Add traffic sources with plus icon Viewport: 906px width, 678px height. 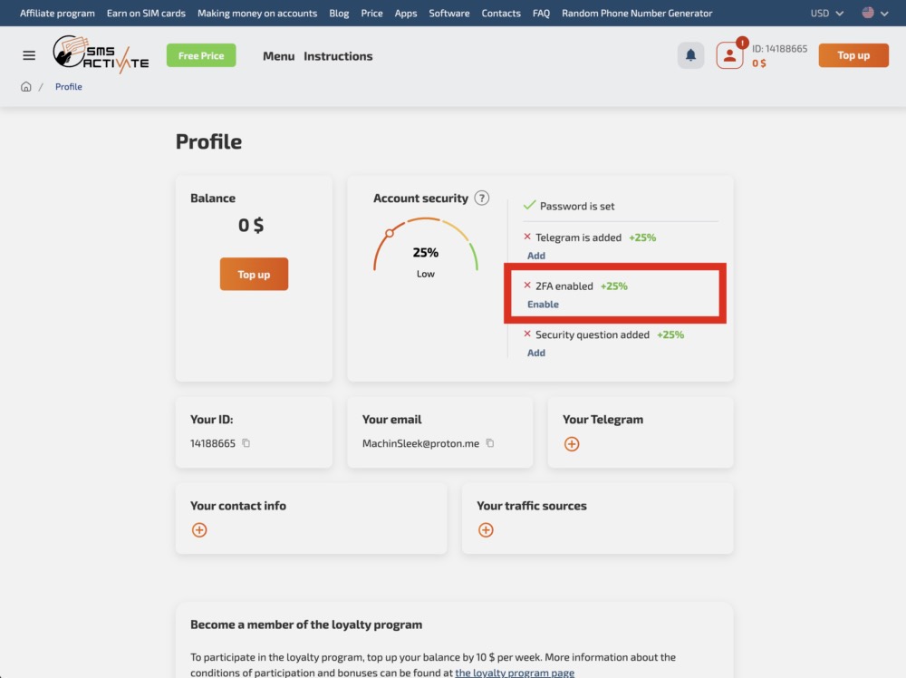point(486,530)
